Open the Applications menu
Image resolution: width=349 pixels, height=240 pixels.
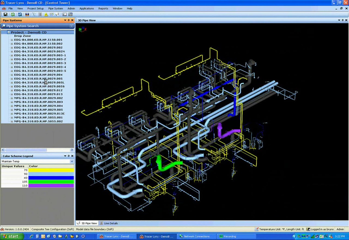(87, 9)
